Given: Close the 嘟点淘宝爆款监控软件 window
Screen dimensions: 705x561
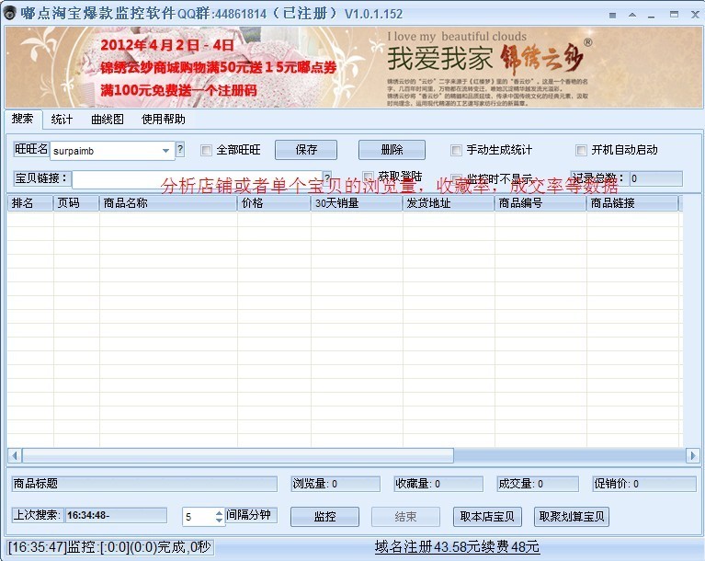Looking at the screenshot, I should 695,15.
